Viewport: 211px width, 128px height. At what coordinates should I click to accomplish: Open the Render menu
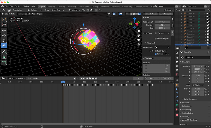(x=18, y=6)
